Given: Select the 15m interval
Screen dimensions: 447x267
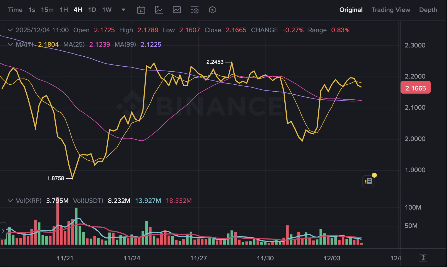Looking at the screenshot, I should click(47, 10).
